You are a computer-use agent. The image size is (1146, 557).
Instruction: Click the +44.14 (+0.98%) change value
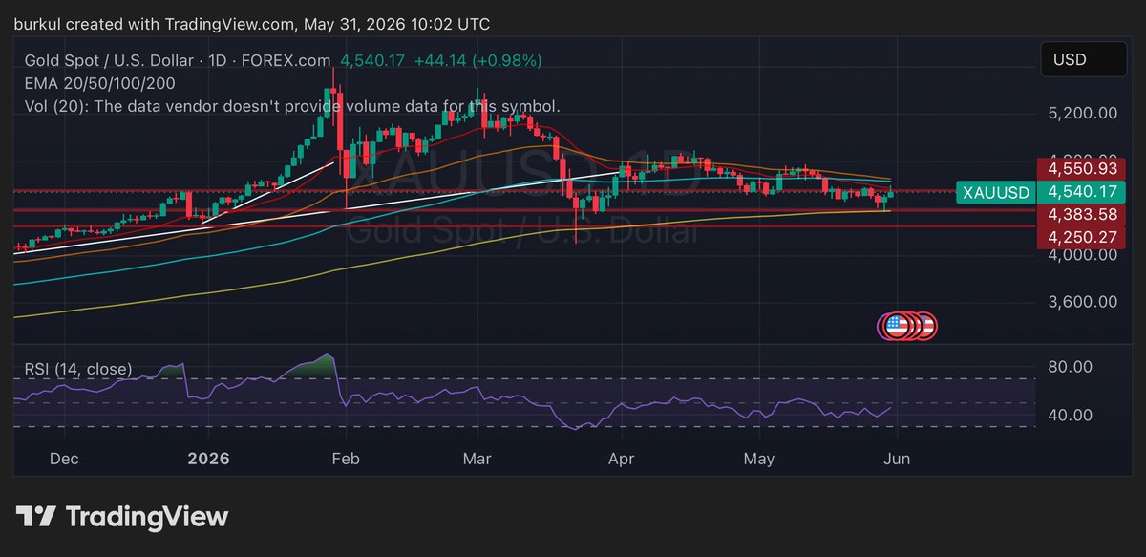tap(477, 60)
